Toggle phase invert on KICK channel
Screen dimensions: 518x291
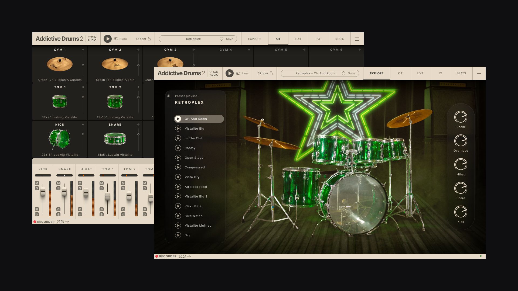pos(37,209)
